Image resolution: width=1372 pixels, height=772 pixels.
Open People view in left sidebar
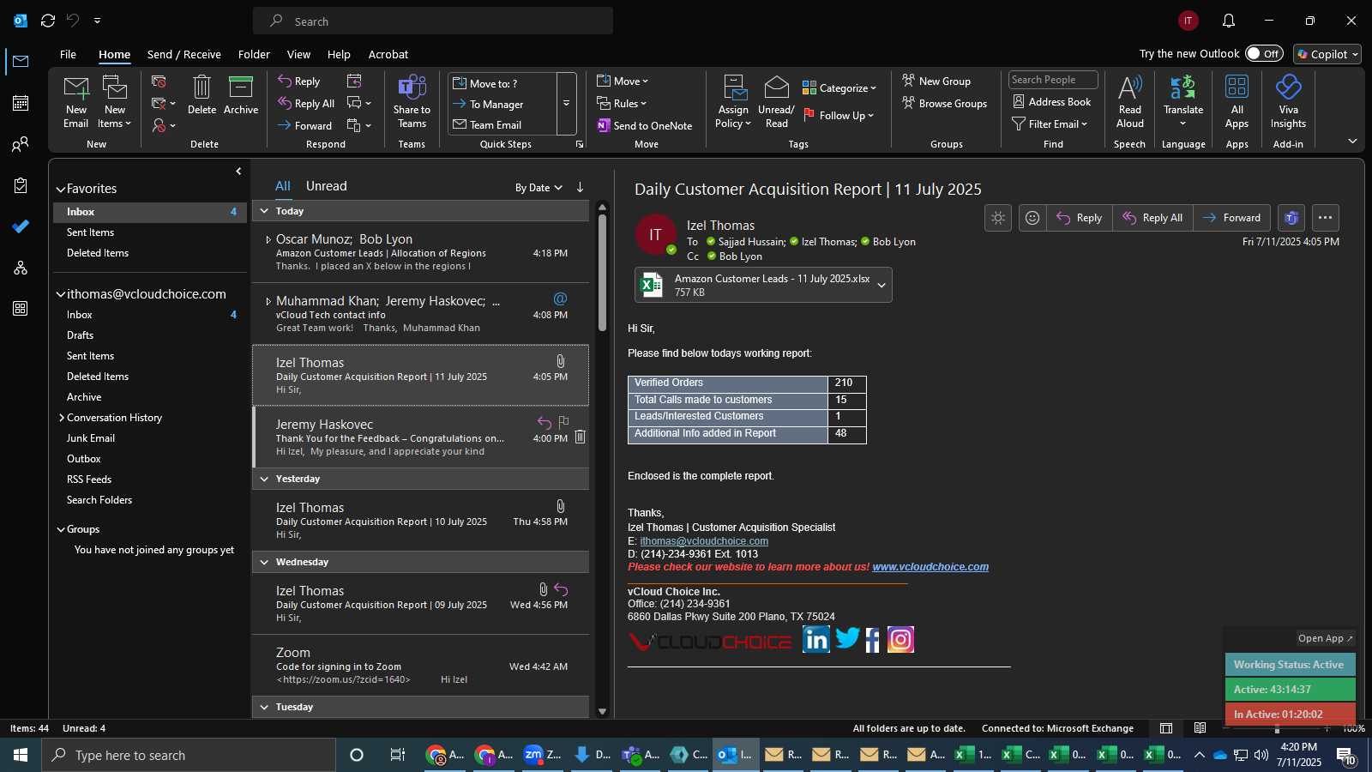pos(21,144)
